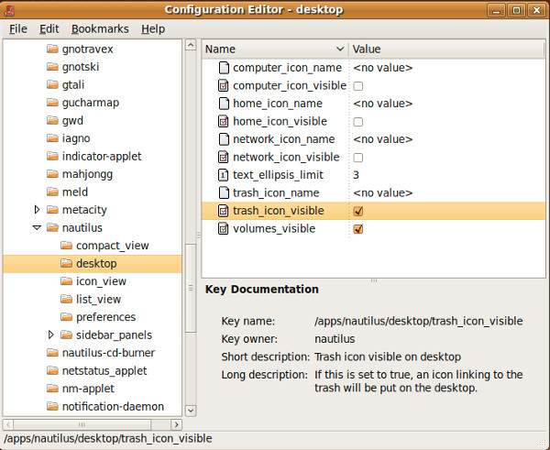The height and width of the screenshot is (450, 550).
Task: Click the volumes_visible boolean key icon
Action: tap(223, 229)
